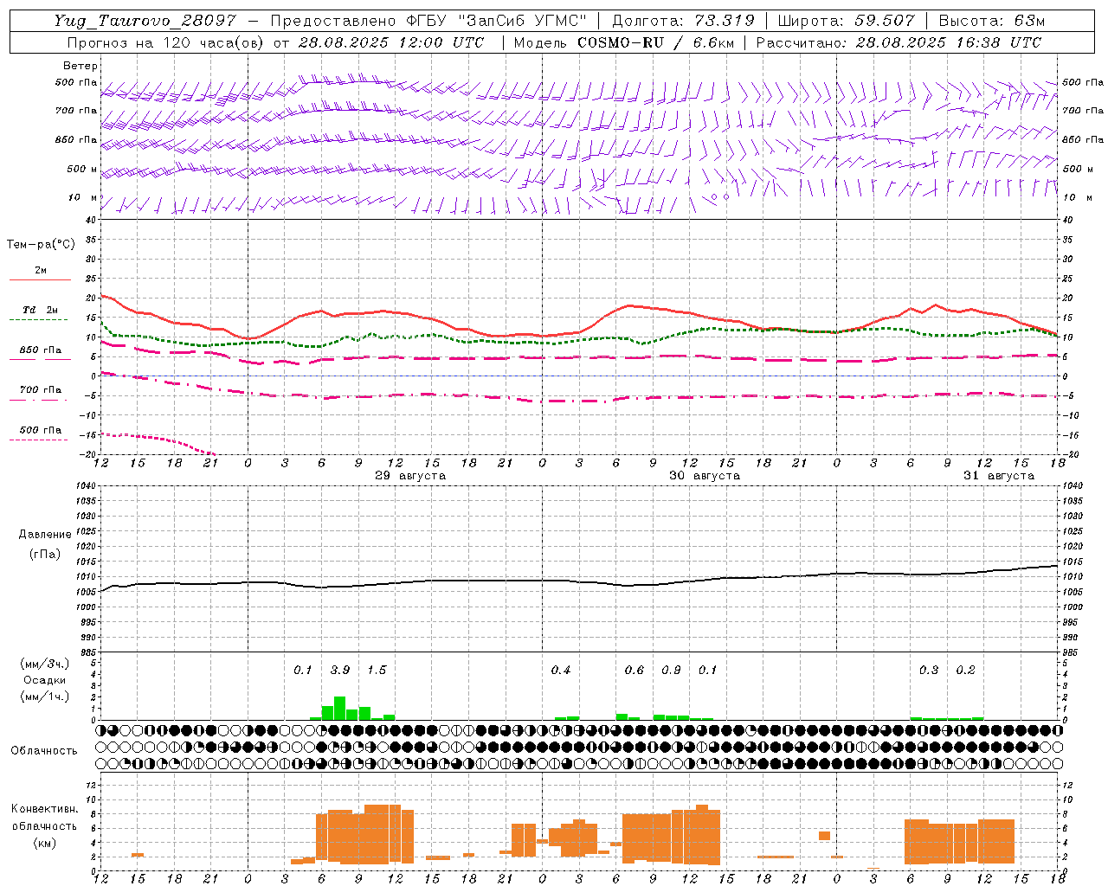
Task: Click the 0.2 precipitation amount value
Action: coord(965,671)
